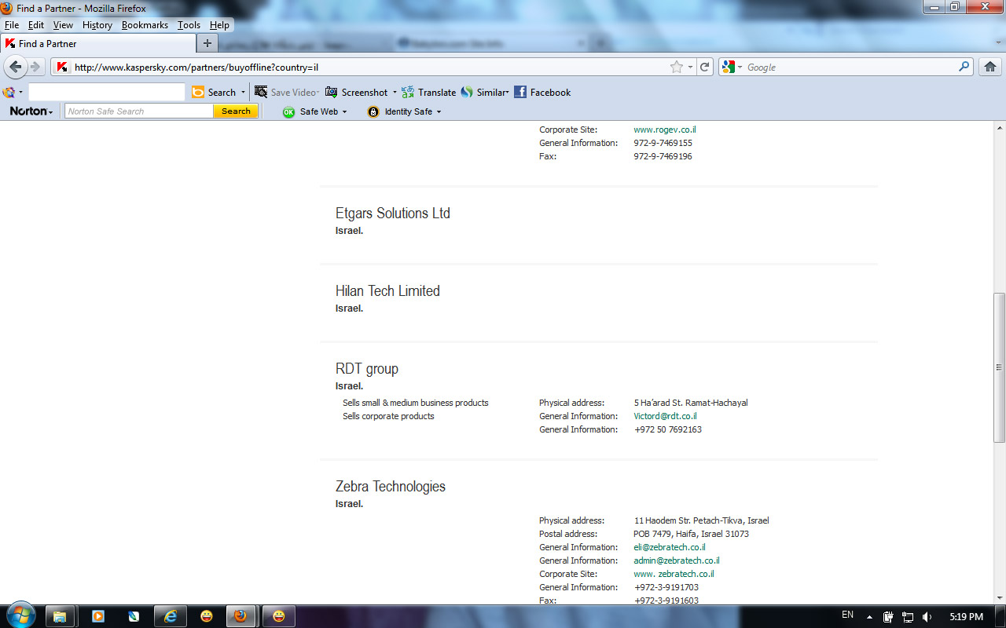
Task: Click in the Google search box
Action: (849, 68)
